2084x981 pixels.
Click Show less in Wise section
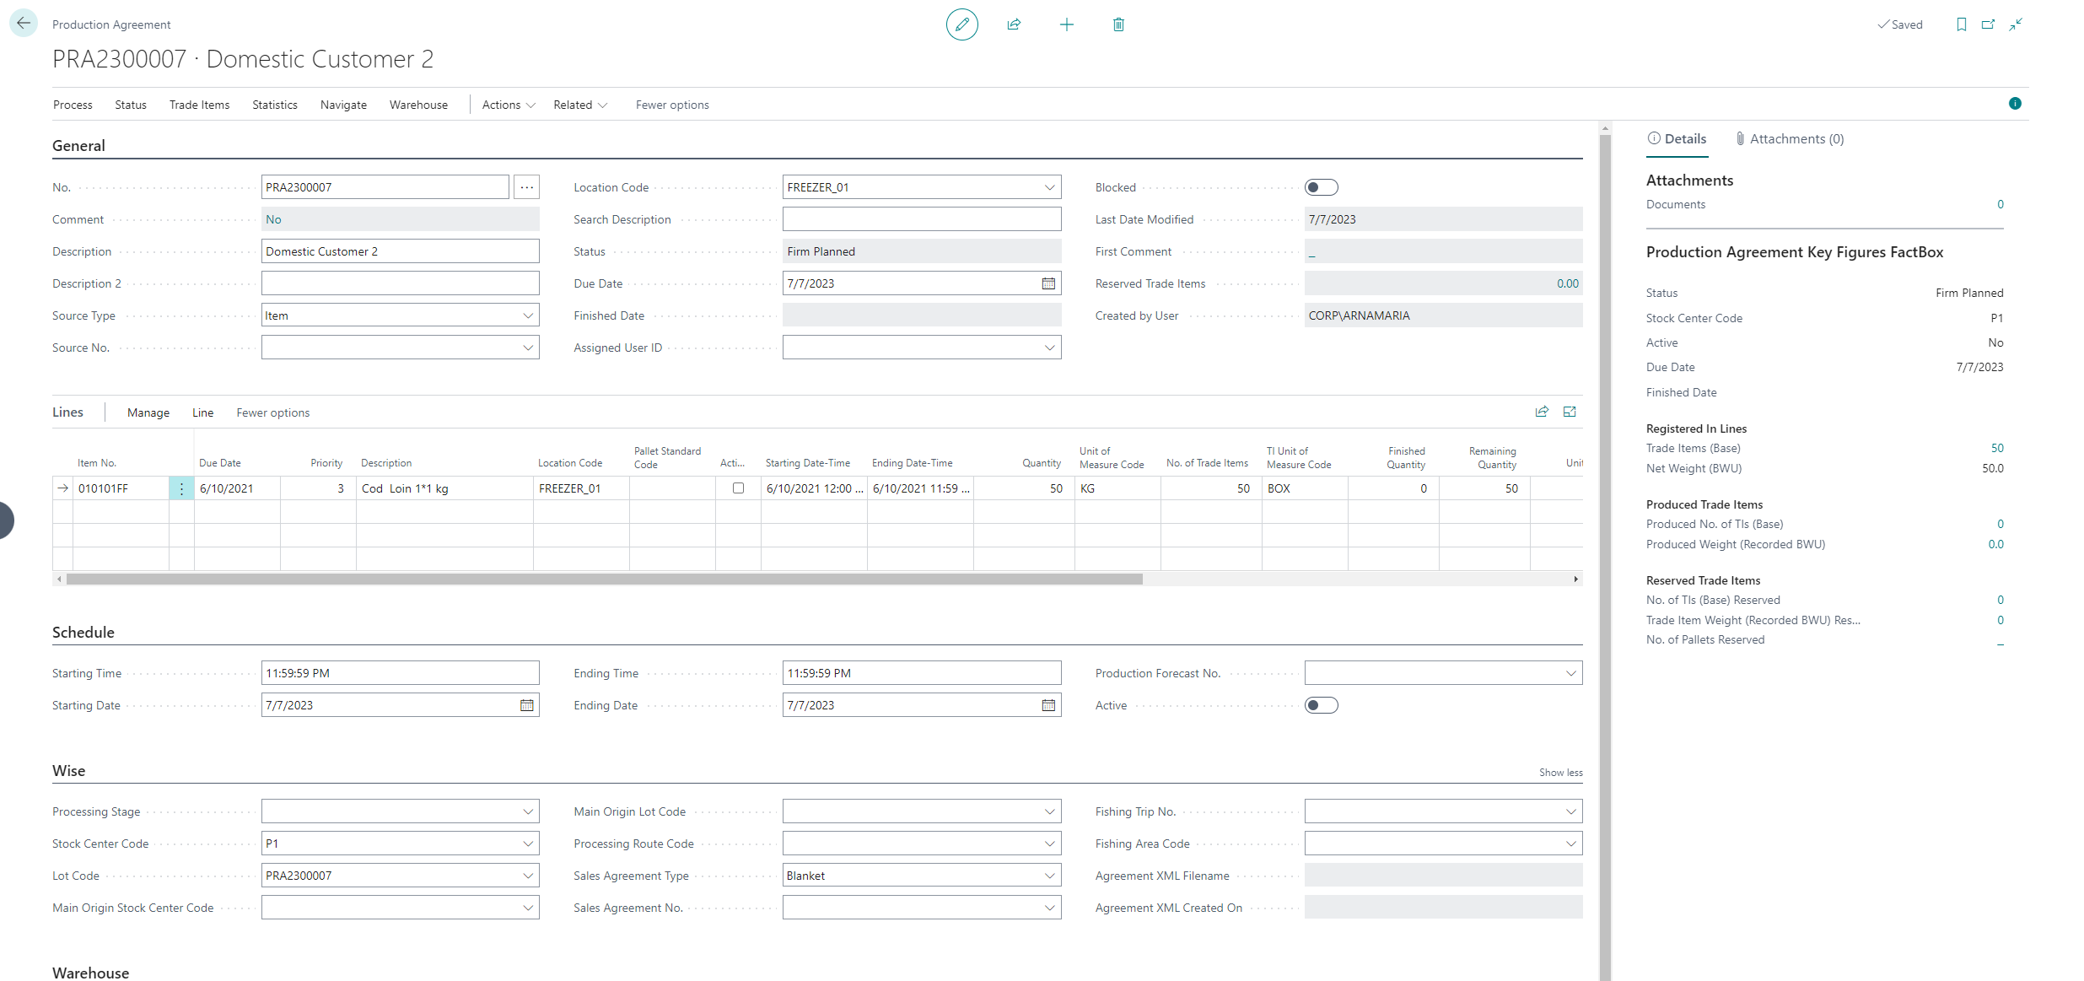[x=1560, y=773]
